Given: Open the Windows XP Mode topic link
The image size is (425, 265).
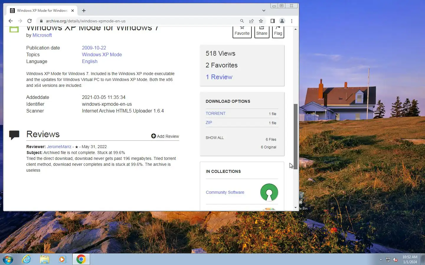Looking at the screenshot, I should (x=102, y=54).
